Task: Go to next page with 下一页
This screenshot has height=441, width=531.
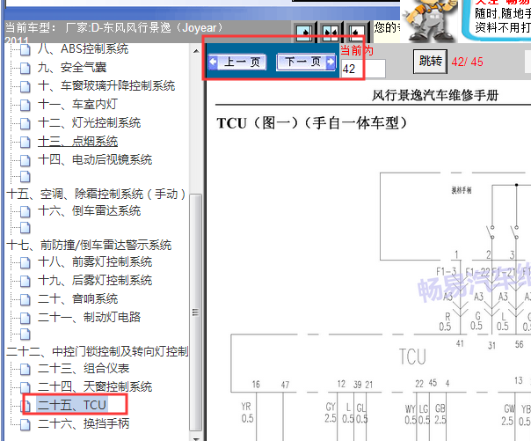Action: [306, 62]
